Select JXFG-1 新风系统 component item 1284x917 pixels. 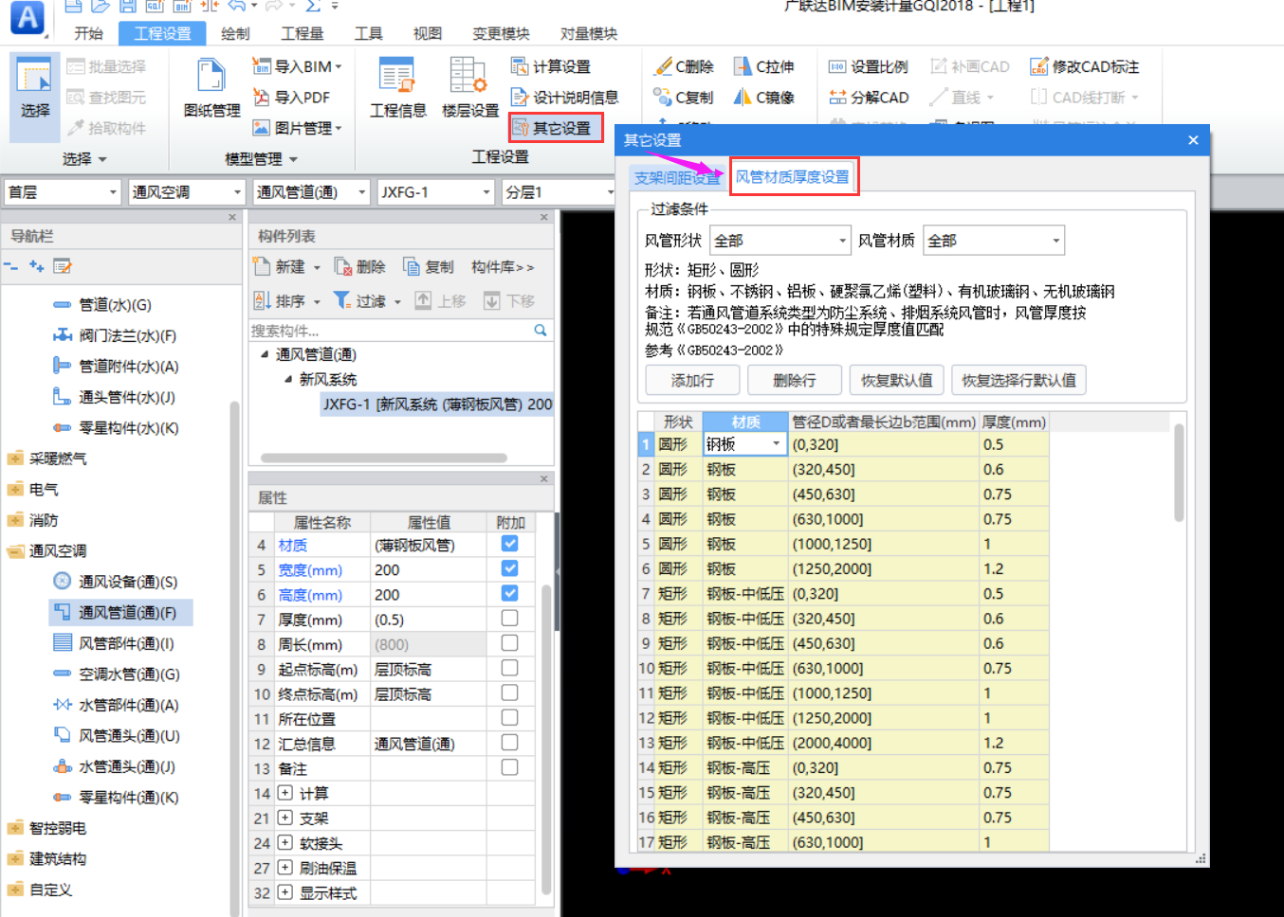click(437, 405)
